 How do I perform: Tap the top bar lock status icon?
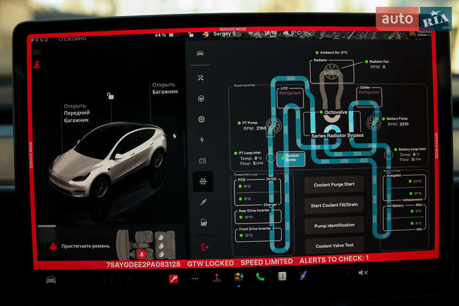191,34
